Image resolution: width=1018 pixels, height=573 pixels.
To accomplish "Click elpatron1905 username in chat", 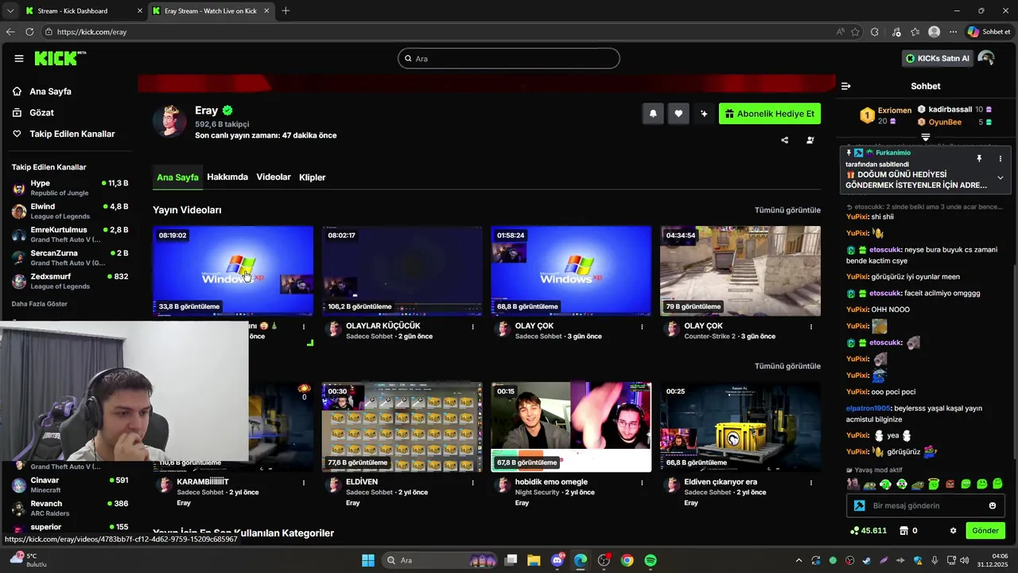I will coord(868,408).
